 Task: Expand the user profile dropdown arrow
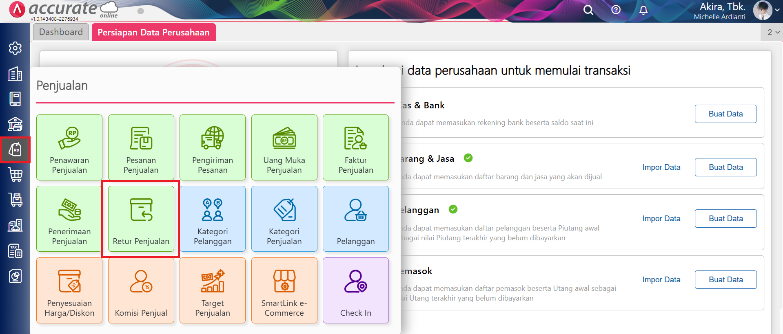pyautogui.click(x=777, y=11)
